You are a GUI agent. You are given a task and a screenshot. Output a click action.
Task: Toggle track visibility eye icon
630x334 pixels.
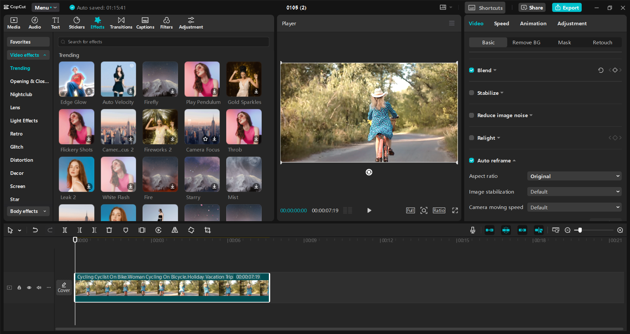coord(29,288)
